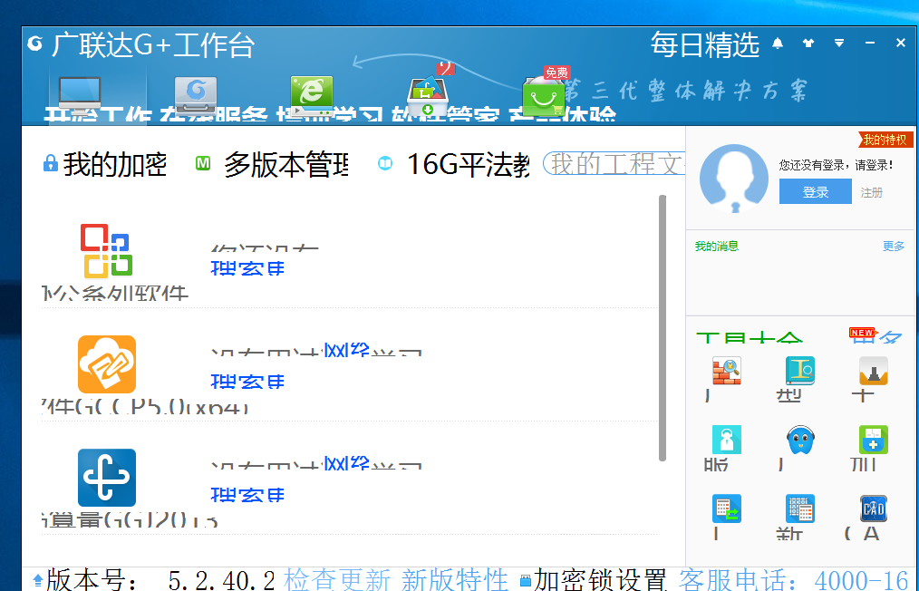Open the 我的特权 orange badge
Viewport: 919px width, 591px height.
tap(885, 140)
